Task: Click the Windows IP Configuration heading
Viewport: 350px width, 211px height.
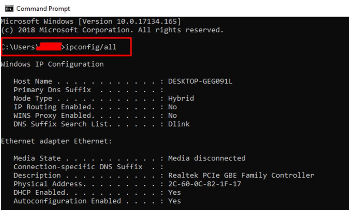Action: pyautogui.click(x=52, y=64)
